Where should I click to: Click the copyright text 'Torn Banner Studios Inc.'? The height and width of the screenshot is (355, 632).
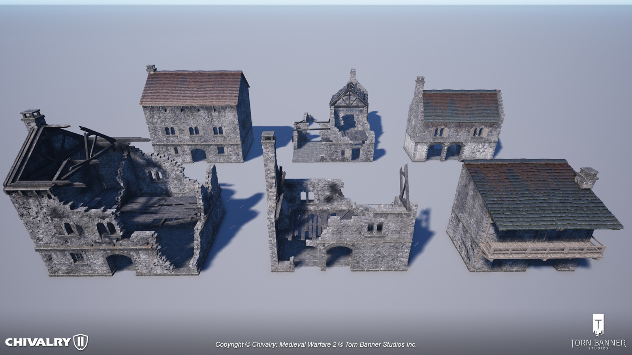click(x=381, y=344)
